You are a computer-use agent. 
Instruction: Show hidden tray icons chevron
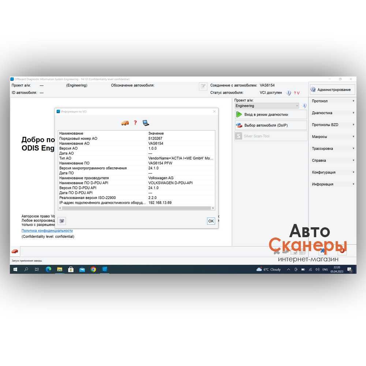288,269
